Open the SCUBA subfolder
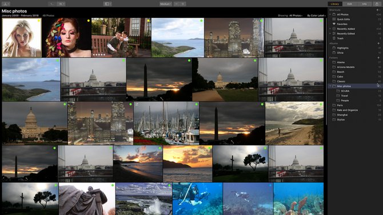383x215 pixels. [345, 91]
